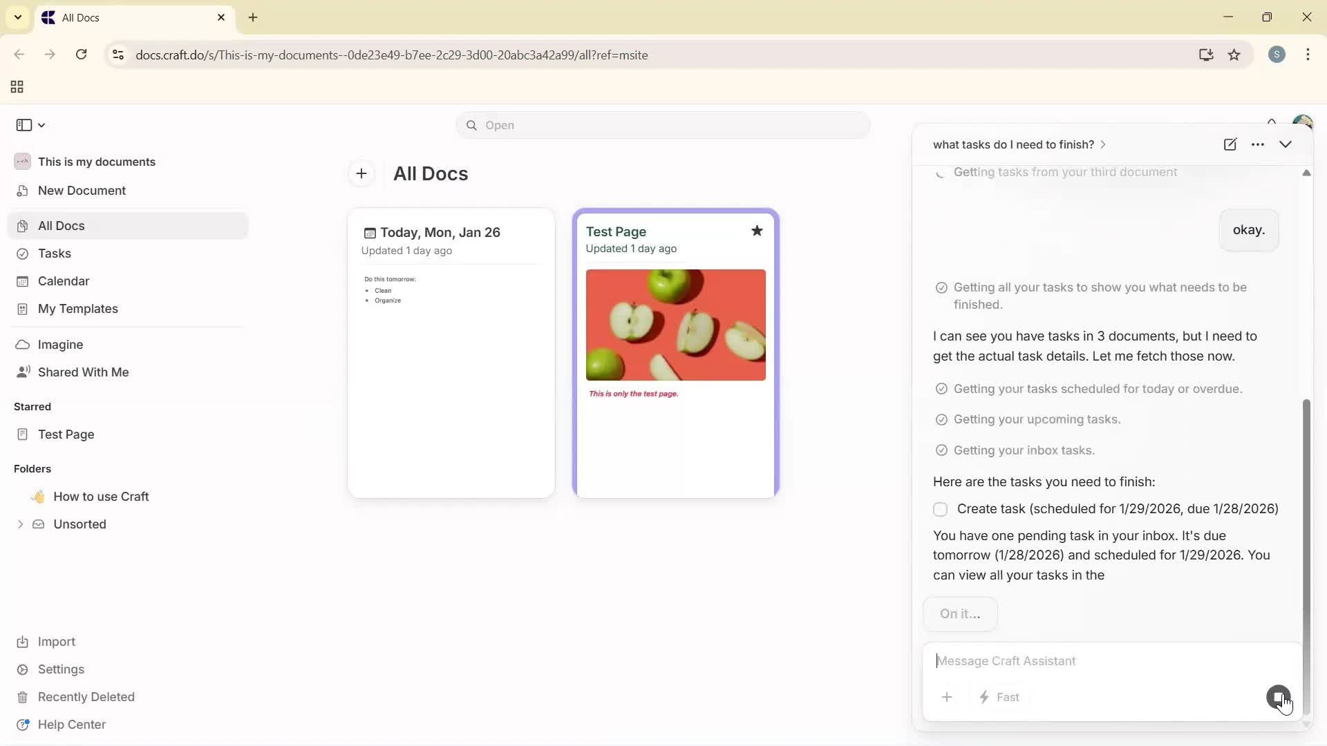Create a new document with the plus icon

361,173
